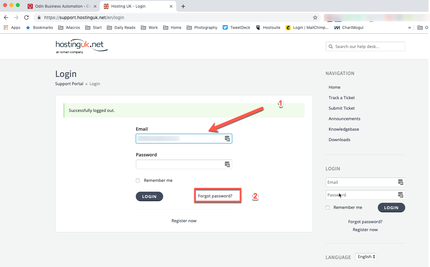Open the Support Portal breadcrumb link

(69, 84)
